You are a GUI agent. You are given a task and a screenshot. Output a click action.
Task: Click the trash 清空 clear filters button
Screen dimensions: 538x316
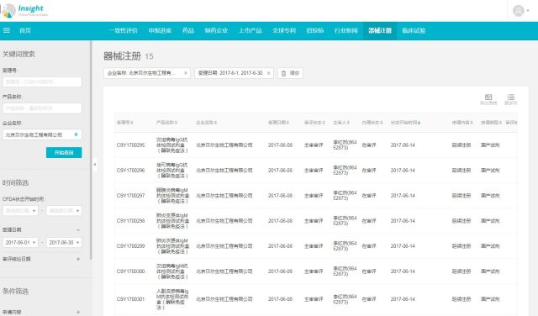(290, 73)
